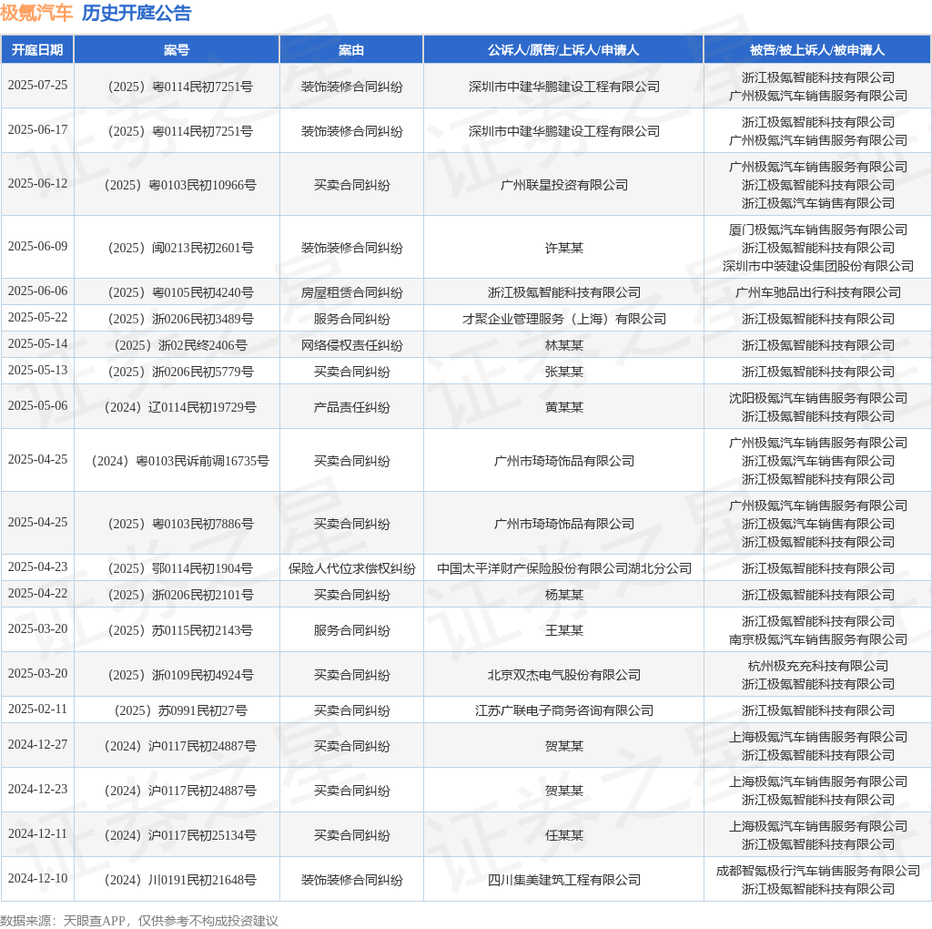Click defendant 深圳市中装建设集团股份有限公司
Viewport: 932px width, 929px height.
tap(818, 266)
